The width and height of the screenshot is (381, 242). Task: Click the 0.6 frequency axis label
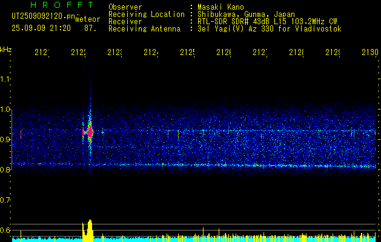point(5,230)
